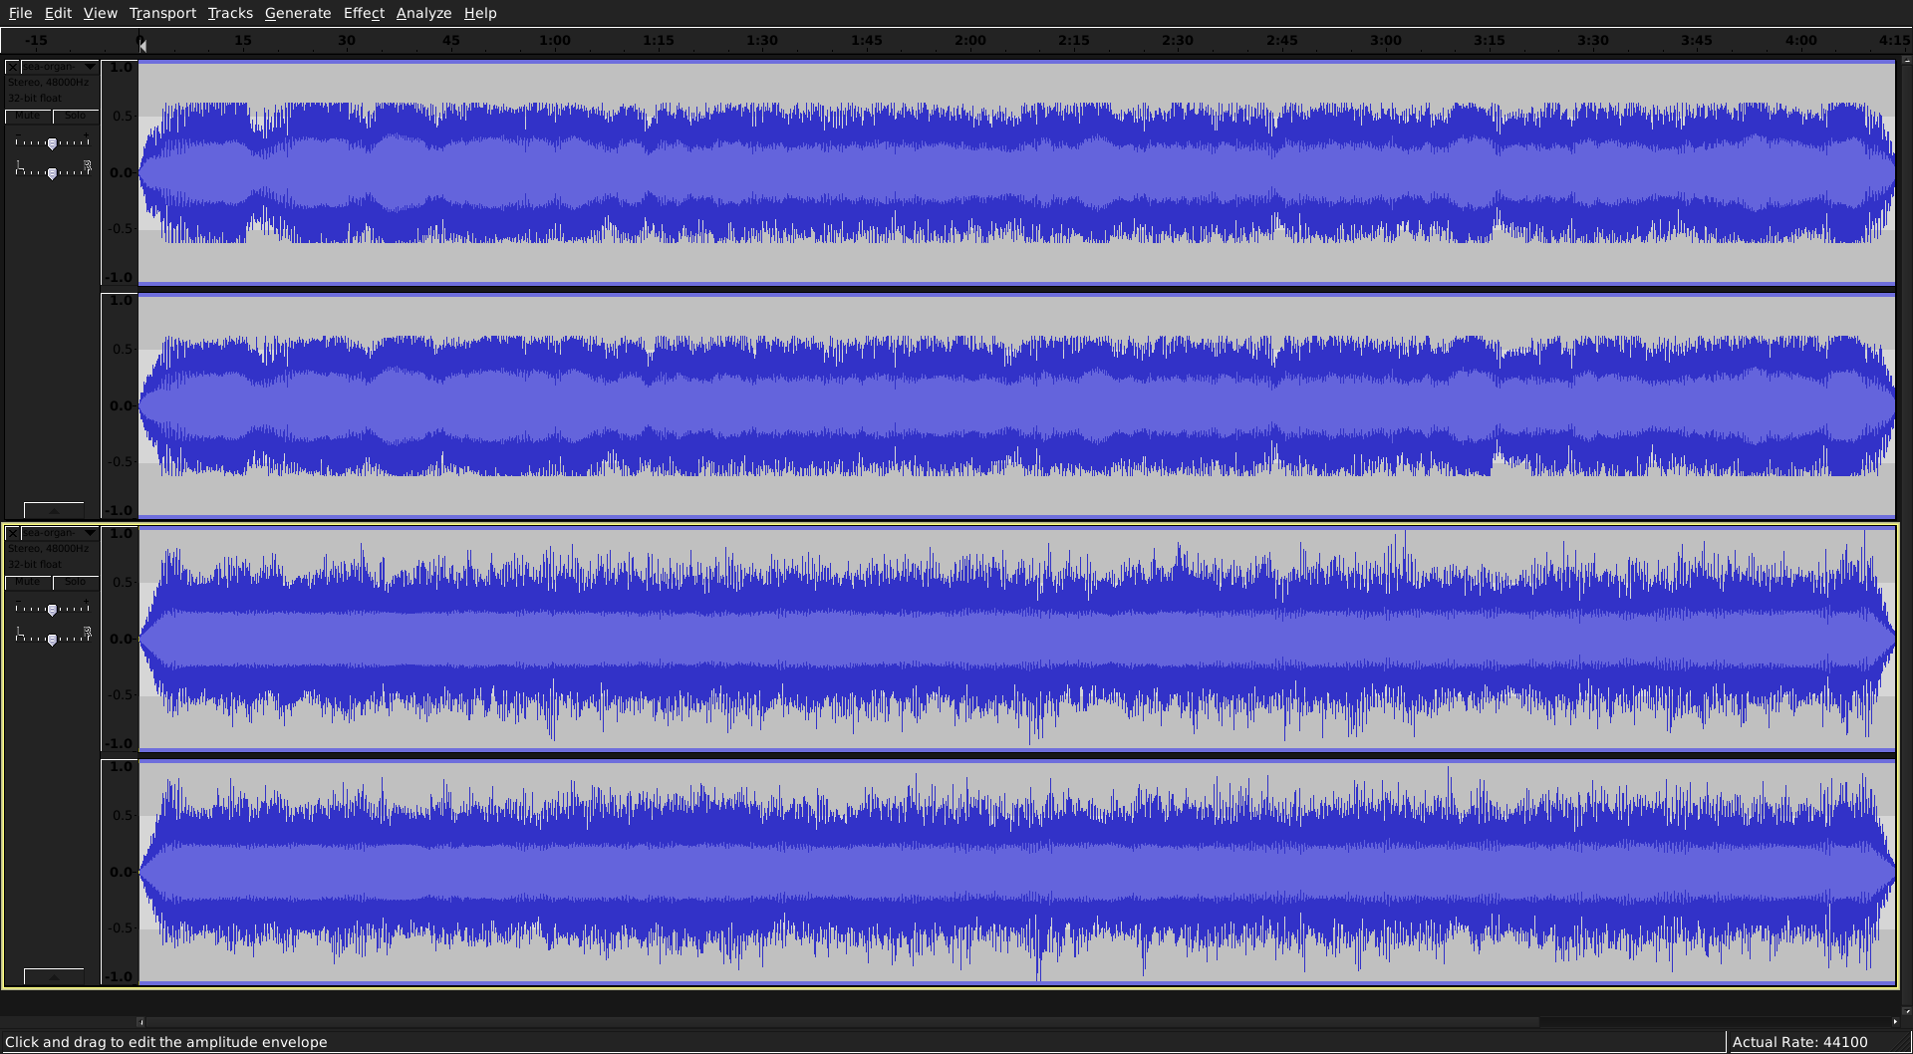Open the Analyze menu
Viewport: 1913px width, 1054px height.
point(423,13)
